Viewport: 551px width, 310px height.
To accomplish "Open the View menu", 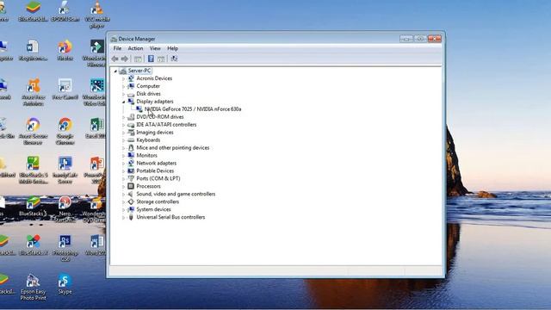I will pos(155,48).
